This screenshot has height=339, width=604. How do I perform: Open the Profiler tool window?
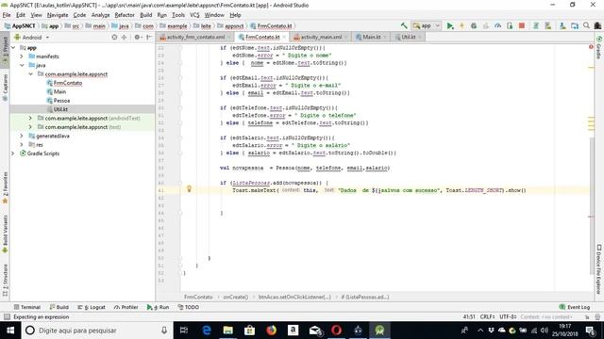pyautogui.click(x=126, y=307)
